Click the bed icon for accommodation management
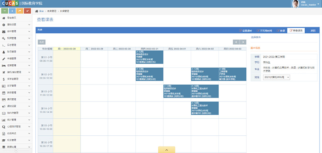This screenshot has width=322, height=153. click(x=4, y=65)
